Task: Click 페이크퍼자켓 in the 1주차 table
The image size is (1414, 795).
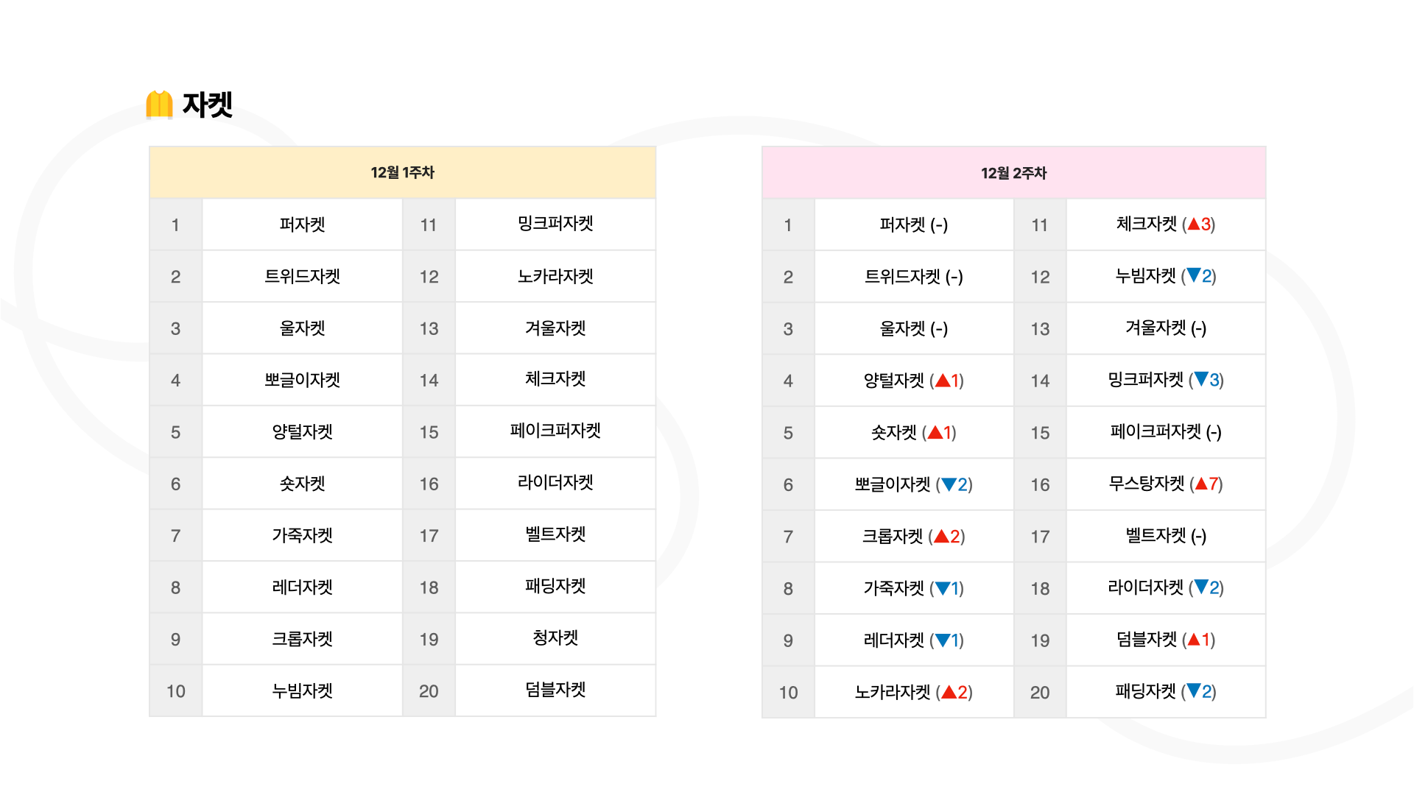Action: click(x=555, y=431)
